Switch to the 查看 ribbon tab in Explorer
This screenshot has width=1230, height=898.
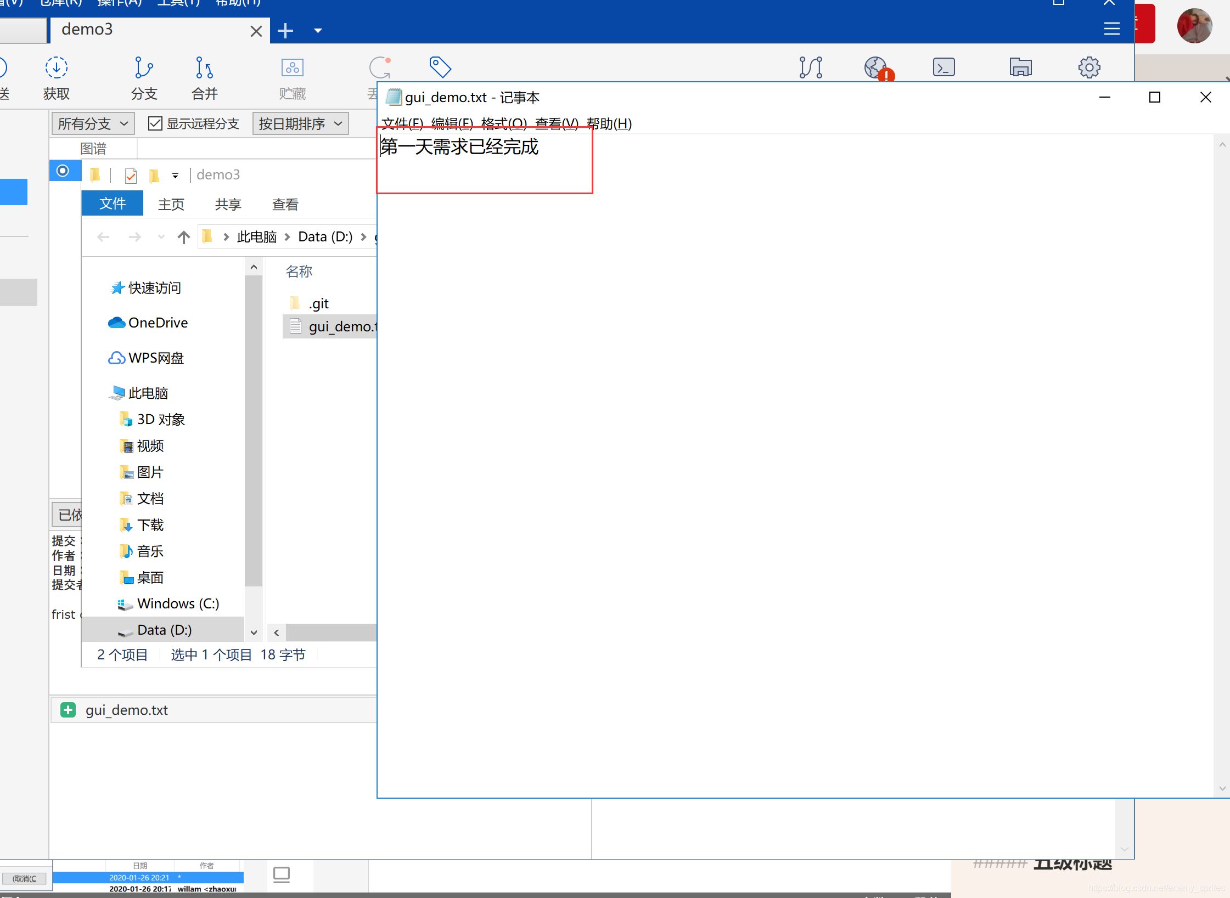pyautogui.click(x=285, y=204)
